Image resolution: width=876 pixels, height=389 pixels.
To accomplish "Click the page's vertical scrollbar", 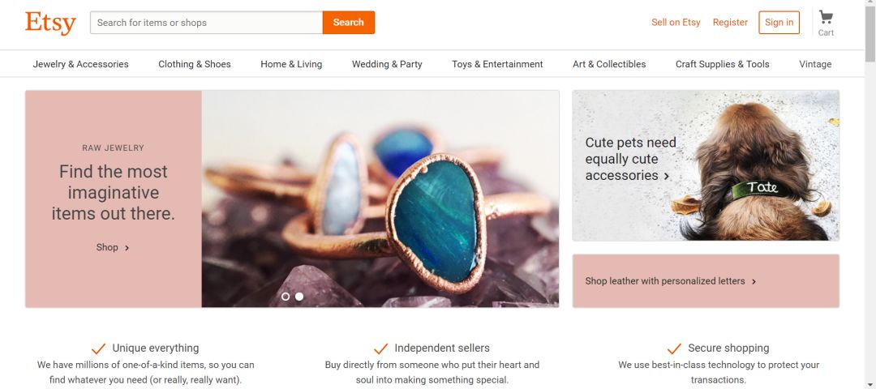I will pyautogui.click(x=870, y=194).
